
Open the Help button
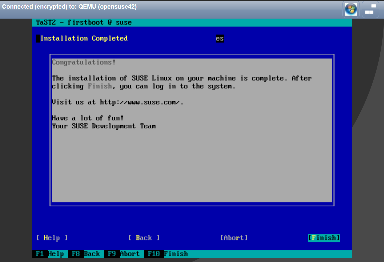pyautogui.click(x=52, y=238)
